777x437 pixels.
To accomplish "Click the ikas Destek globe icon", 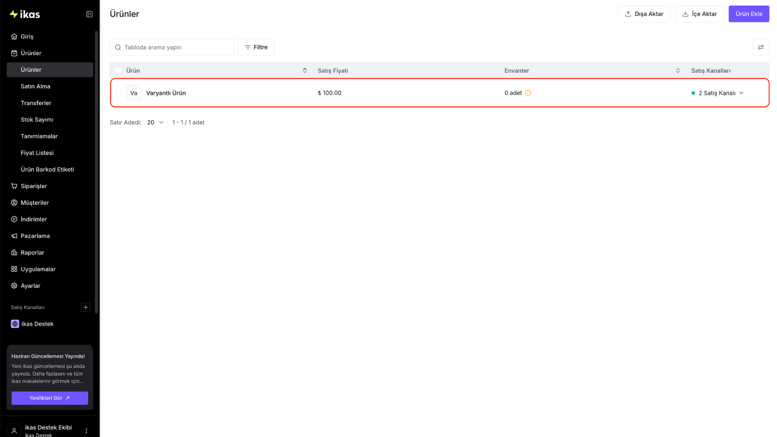I will [x=15, y=324].
